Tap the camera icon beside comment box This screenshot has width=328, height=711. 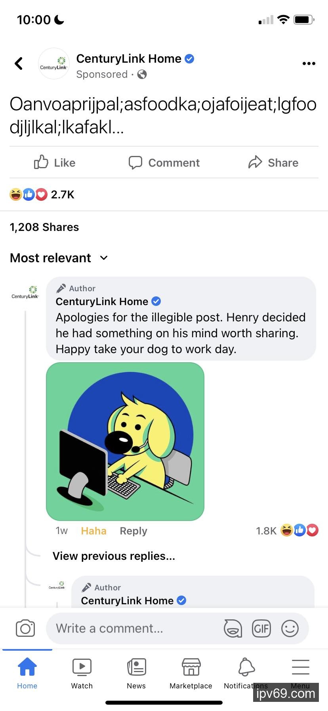(x=25, y=628)
